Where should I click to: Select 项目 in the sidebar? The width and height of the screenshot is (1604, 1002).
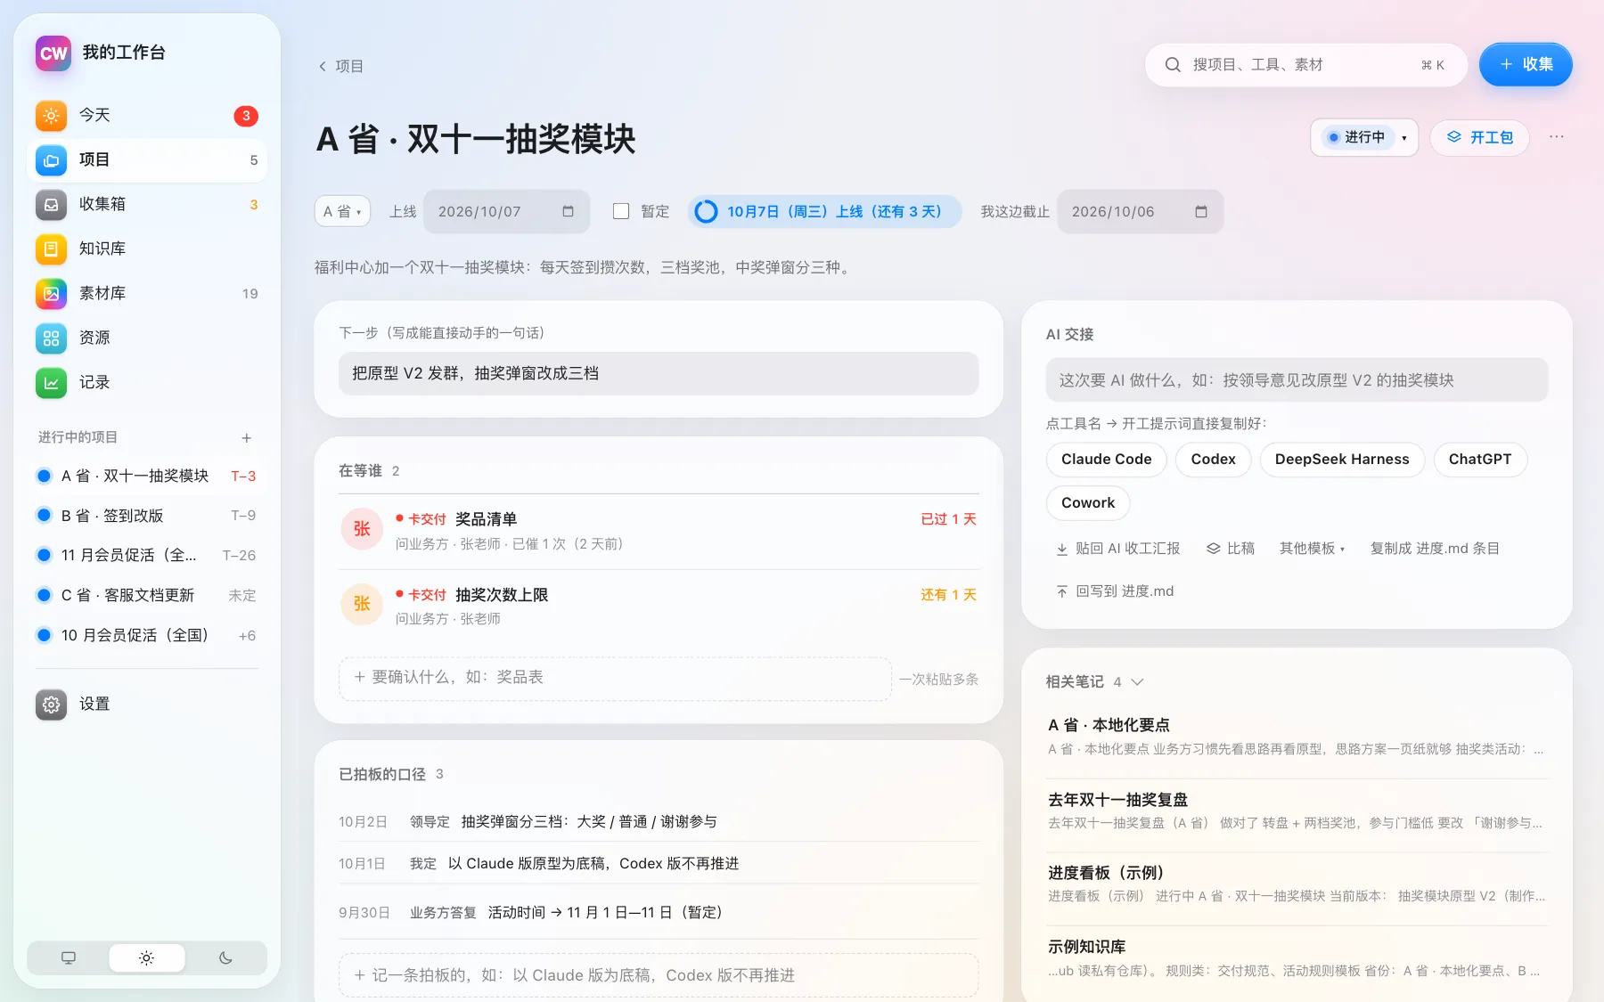pyautogui.click(x=147, y=159)
